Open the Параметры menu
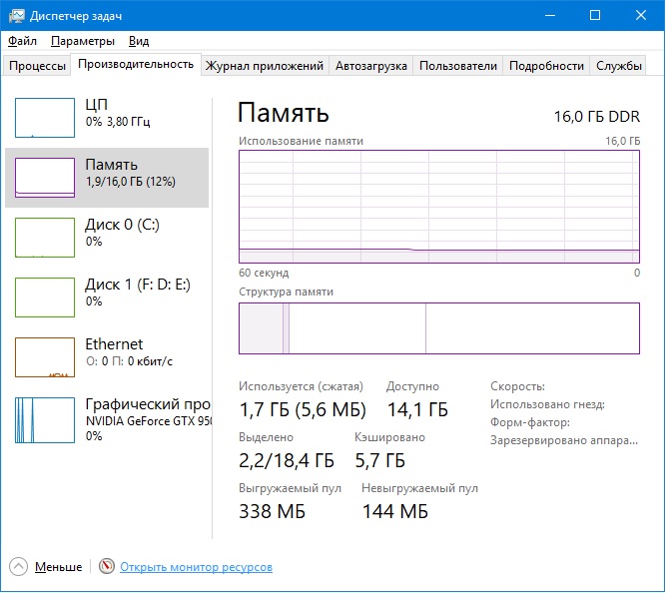Viewport: 666px width, 593px height. click(x=83, y=41)
